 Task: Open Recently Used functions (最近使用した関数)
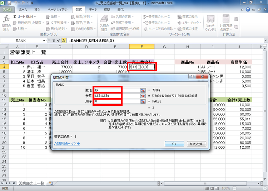28,23
